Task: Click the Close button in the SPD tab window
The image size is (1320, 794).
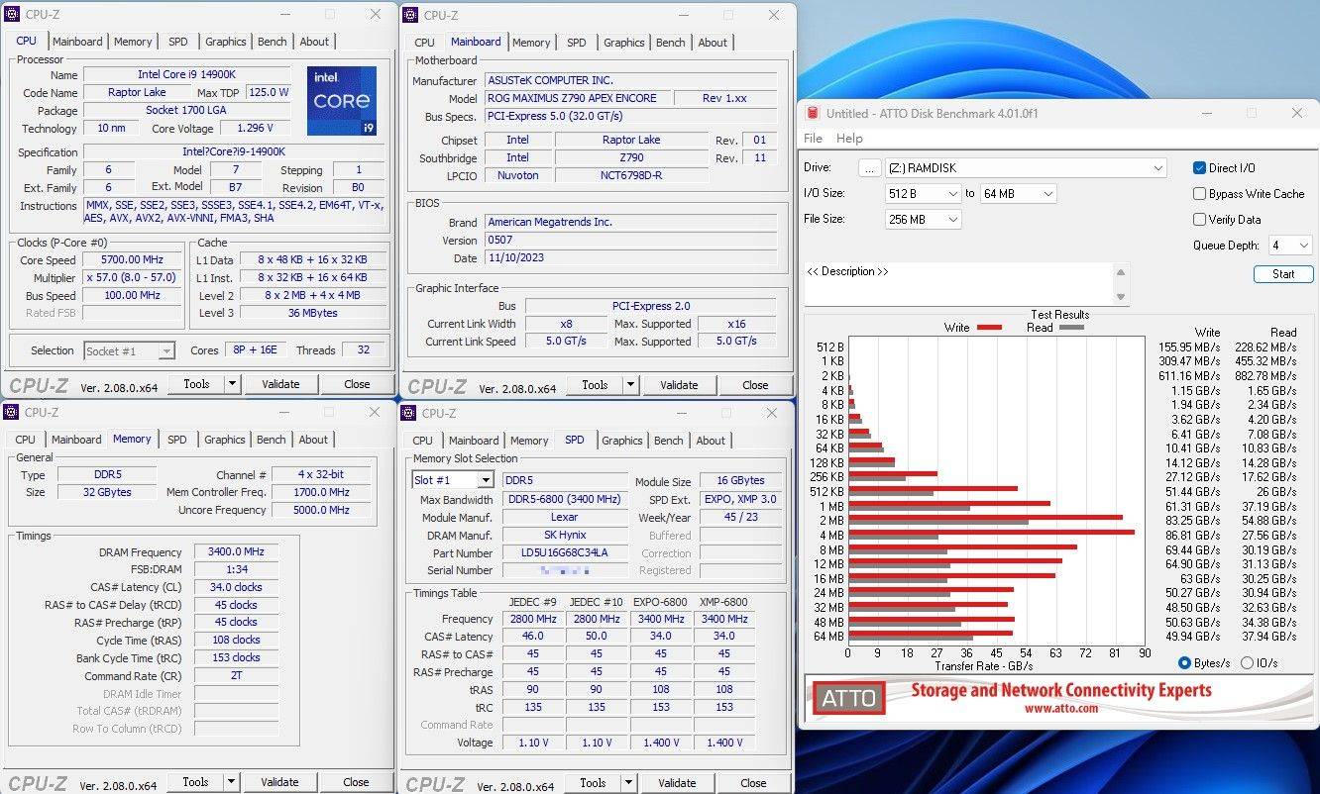Action: coord(753,783)
